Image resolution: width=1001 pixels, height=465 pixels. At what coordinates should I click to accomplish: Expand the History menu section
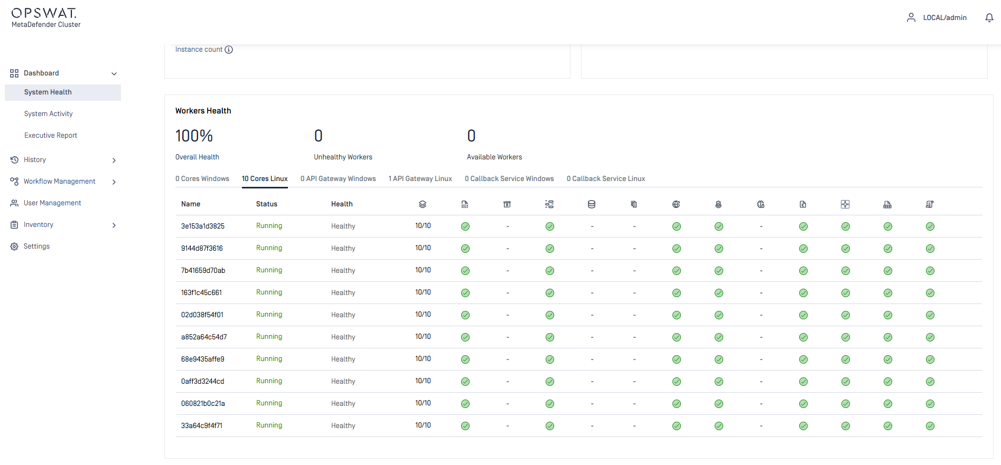pyautogui.click(x=114, y=160)
